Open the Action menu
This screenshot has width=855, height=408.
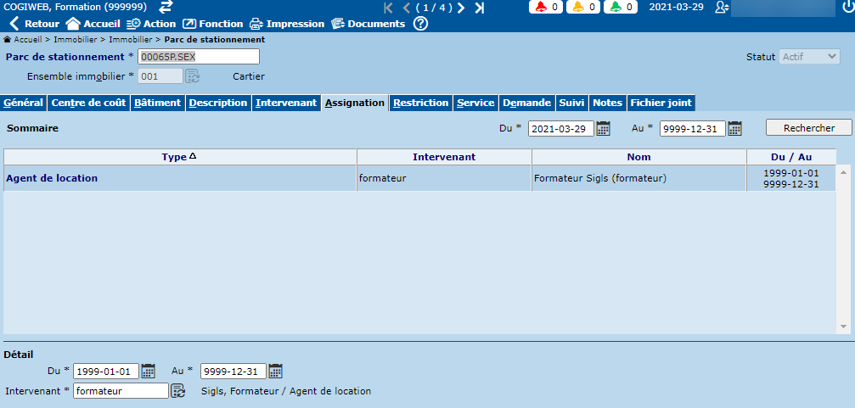point(151,24)
